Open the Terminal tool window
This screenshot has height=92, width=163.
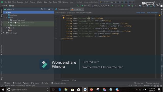(x=17, y=83)
